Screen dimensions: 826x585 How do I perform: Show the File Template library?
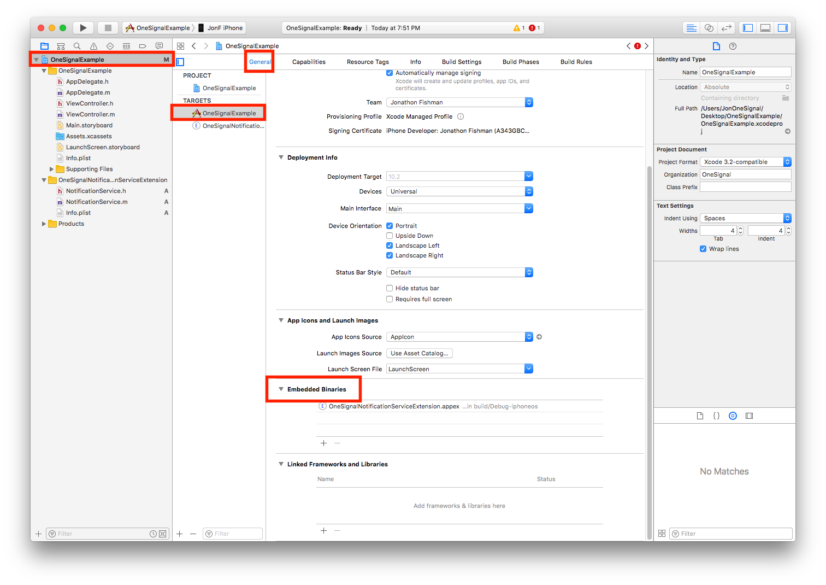click(700, 416)
